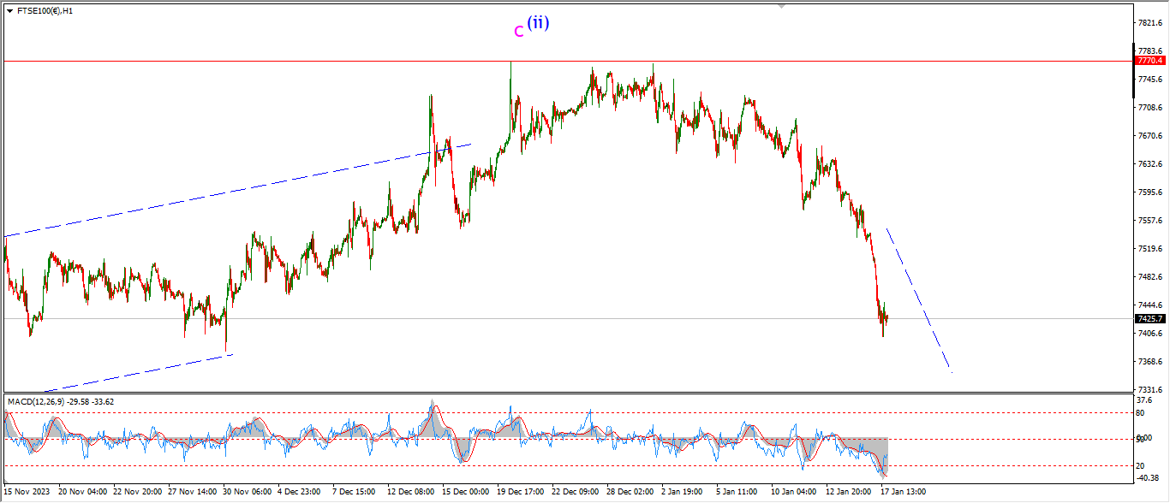Click the '15 Nov 2023' date on time axis
1170x503 pixels.
point(27,492)
